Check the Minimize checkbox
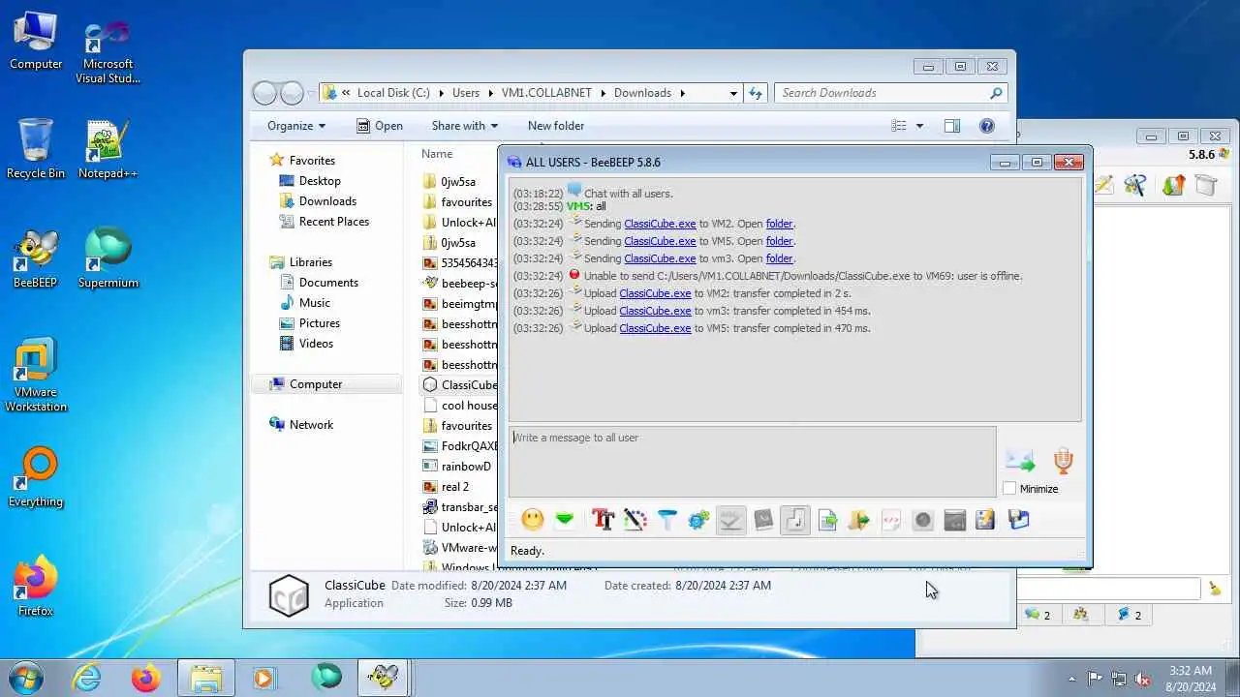Screen dimensions: 1240x697 coord(1009,489)
